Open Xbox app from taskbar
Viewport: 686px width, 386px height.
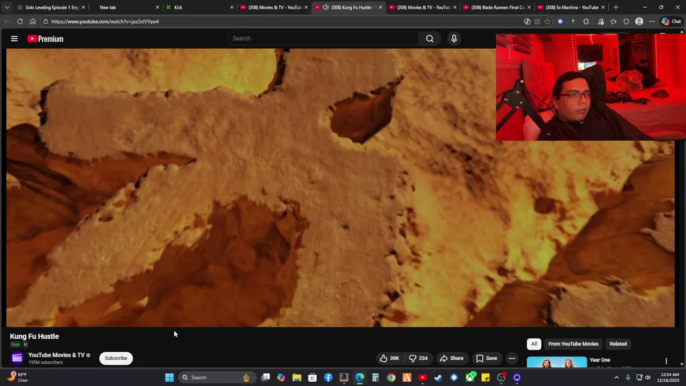pos(471,377)
